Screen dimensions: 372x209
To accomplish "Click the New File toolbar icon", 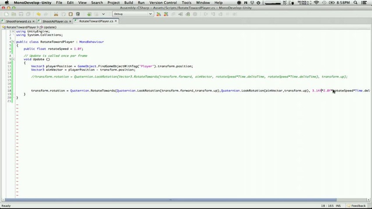I will pyautogui.click(x=6, y=14).
